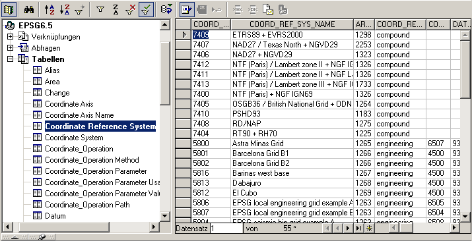Viewport: 472px width, 241px height.
Task: Click the code cell '7407'
Action: pyautogui.click(x=211, y=45)
